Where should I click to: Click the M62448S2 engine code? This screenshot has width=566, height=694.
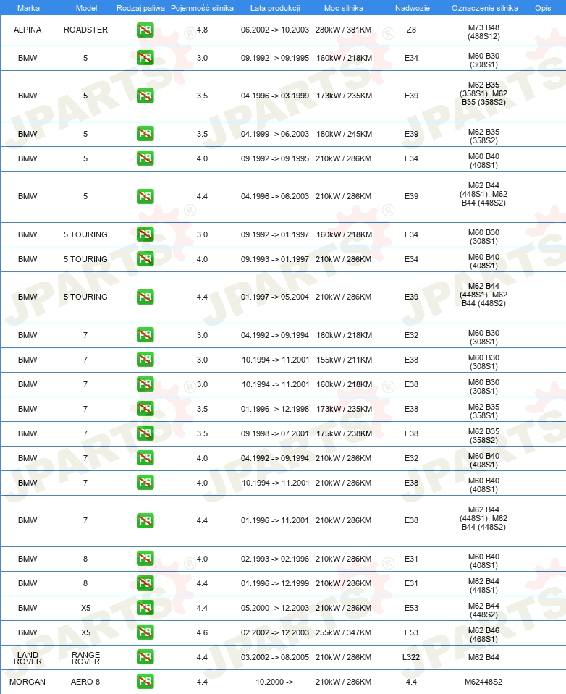click(x=483, y=682)
